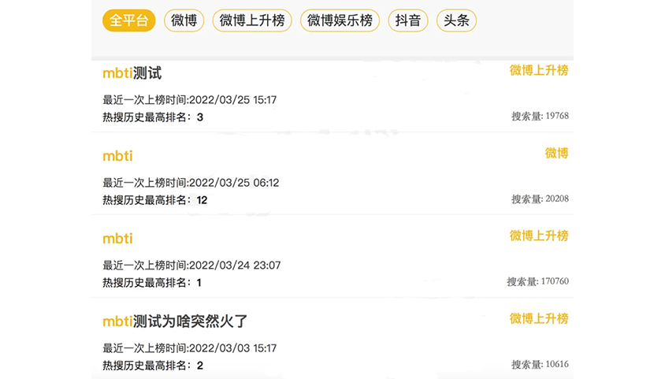Viewport: 665px width, 379px height.
Task: Switch to the 微博 filter tab
Action: point(184,20)
